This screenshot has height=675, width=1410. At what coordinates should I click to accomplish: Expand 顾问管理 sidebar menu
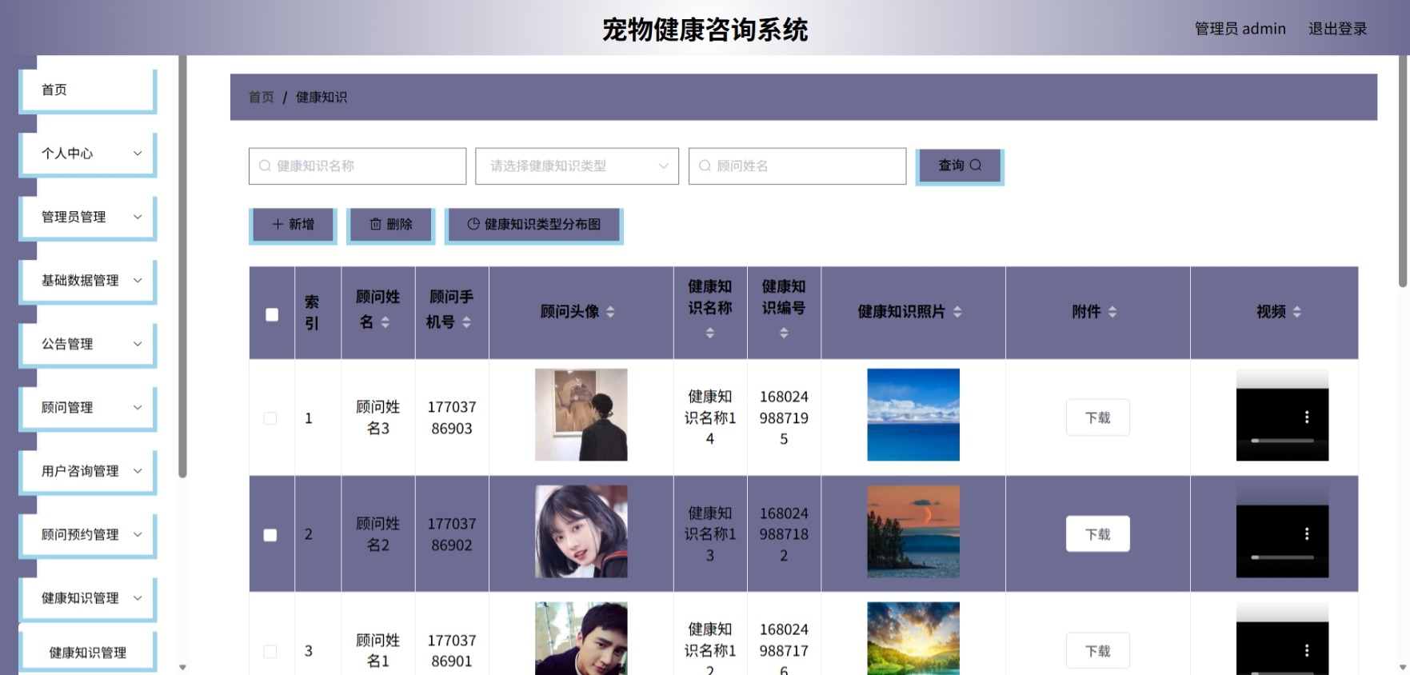coord(87,408)
